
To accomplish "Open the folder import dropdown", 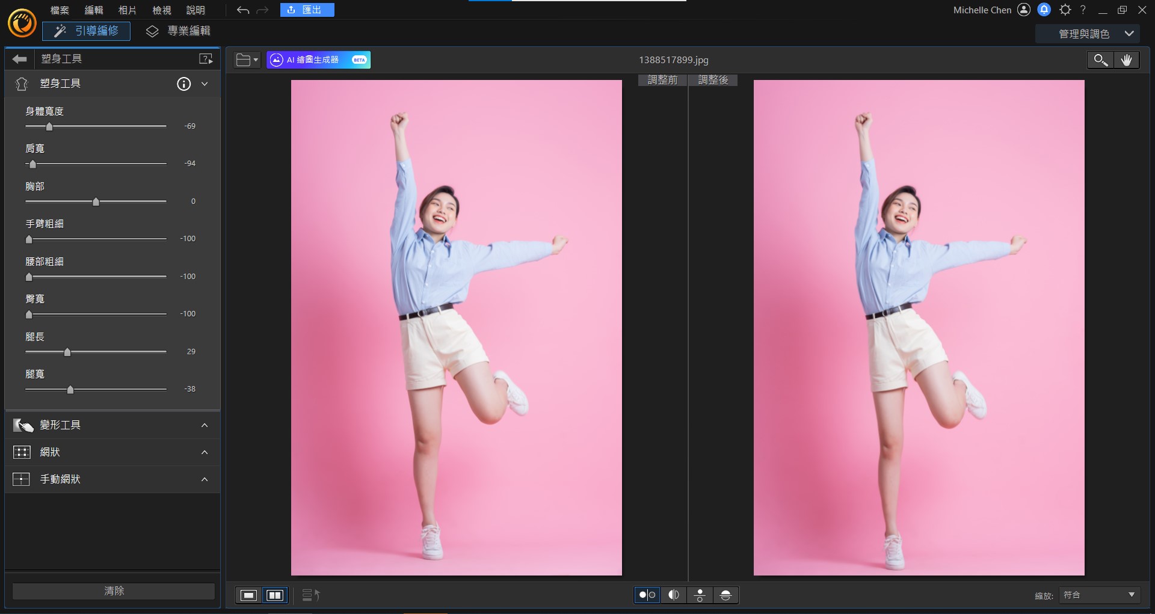I will coord(247,60).
